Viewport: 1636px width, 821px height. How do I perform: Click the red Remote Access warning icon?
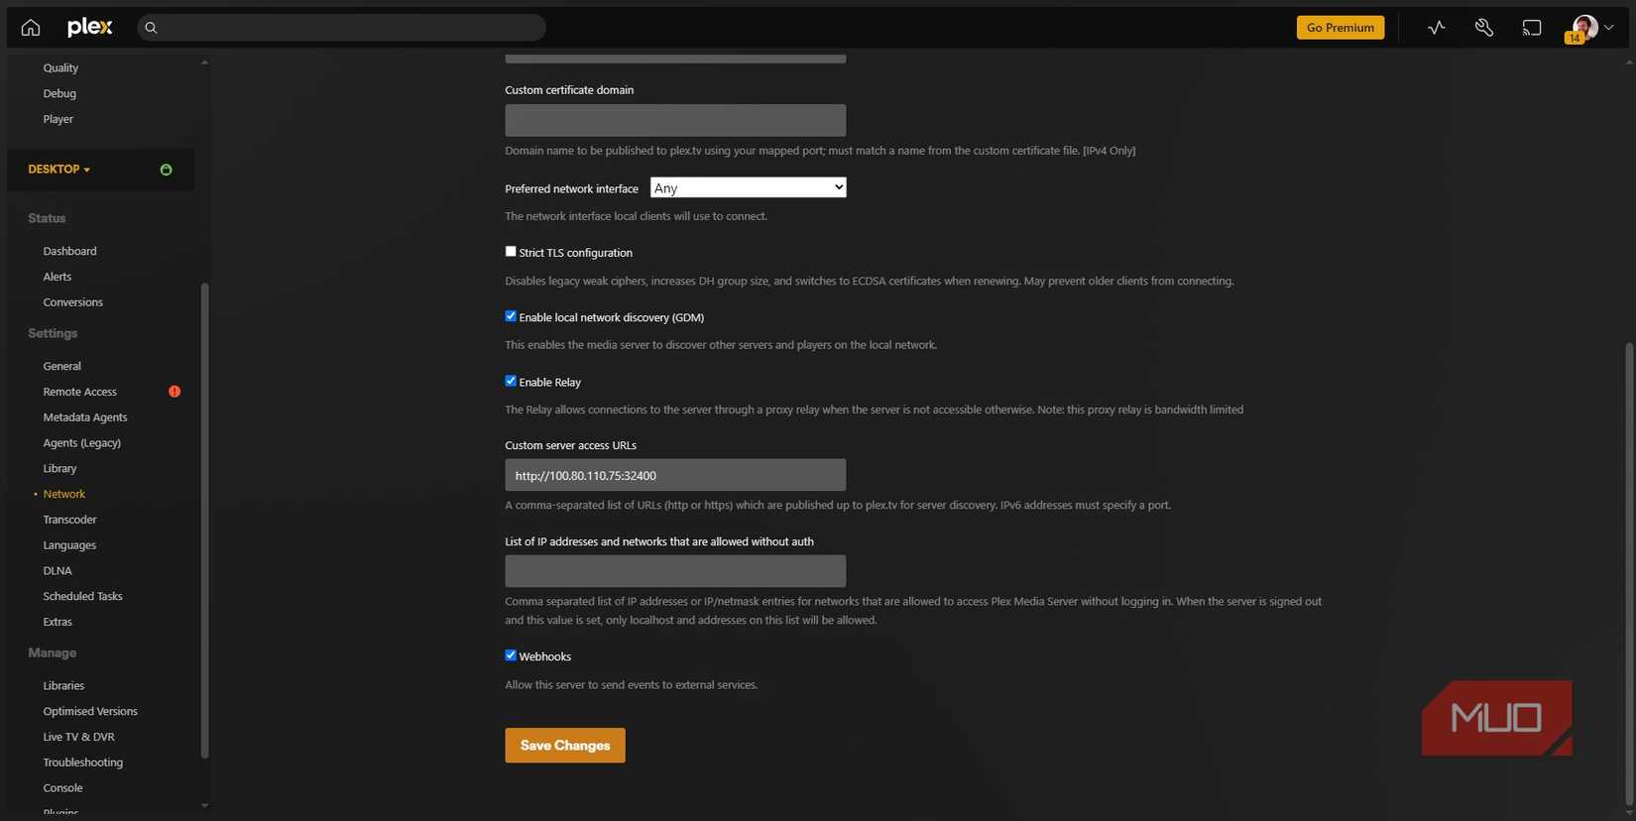(175, 392)
